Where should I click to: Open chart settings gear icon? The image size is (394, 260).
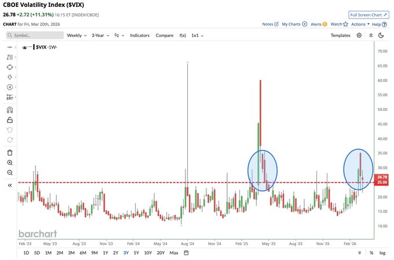tap(359, 35)
